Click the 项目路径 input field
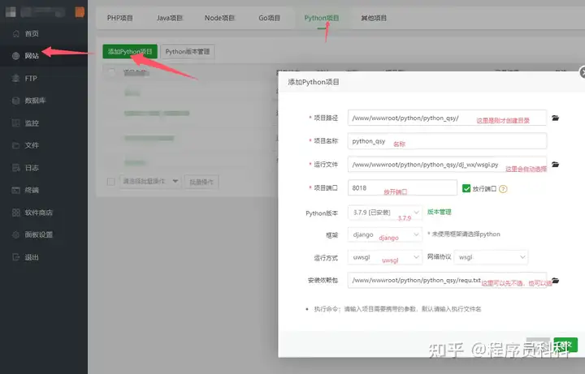 [x=447, y=118]
